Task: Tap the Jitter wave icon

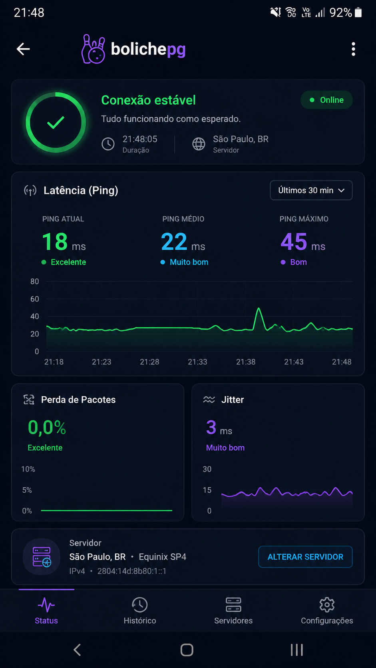Action: tap(209, 400)
